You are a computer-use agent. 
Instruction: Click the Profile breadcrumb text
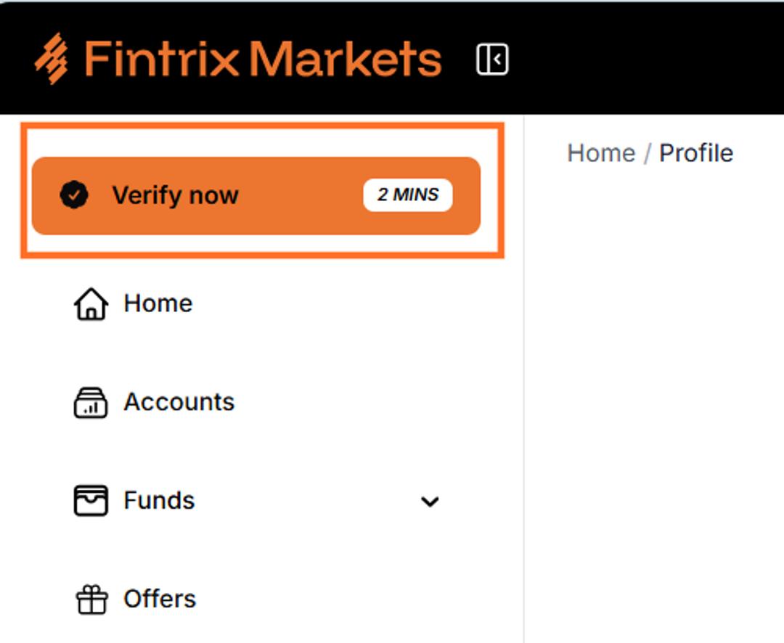tap(696, 153)
